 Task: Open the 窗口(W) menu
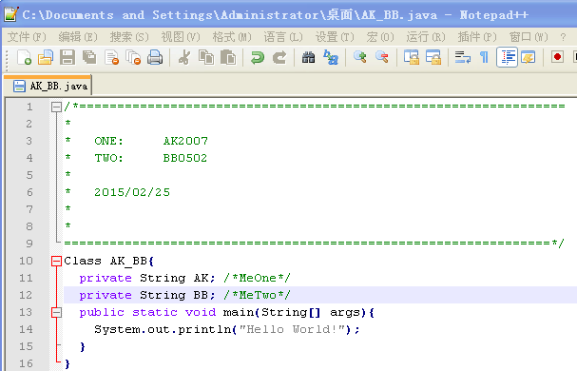pyautogui.click(x=529, y=37)
